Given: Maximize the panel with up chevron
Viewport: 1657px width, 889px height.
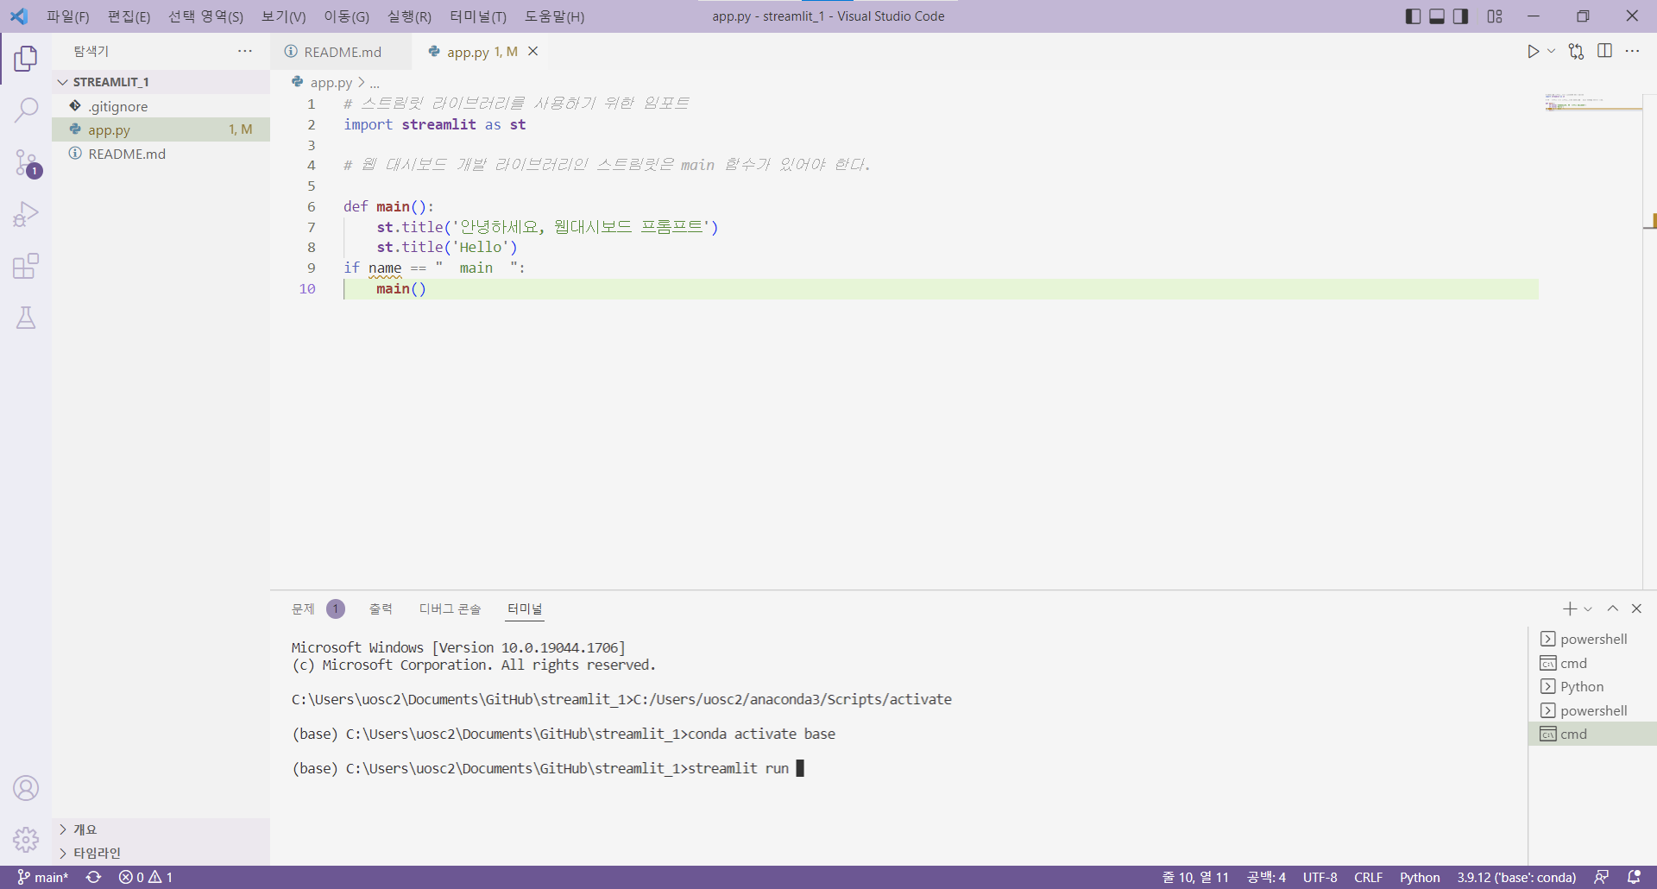Looking at the screenshot, I should point(1612,609).
